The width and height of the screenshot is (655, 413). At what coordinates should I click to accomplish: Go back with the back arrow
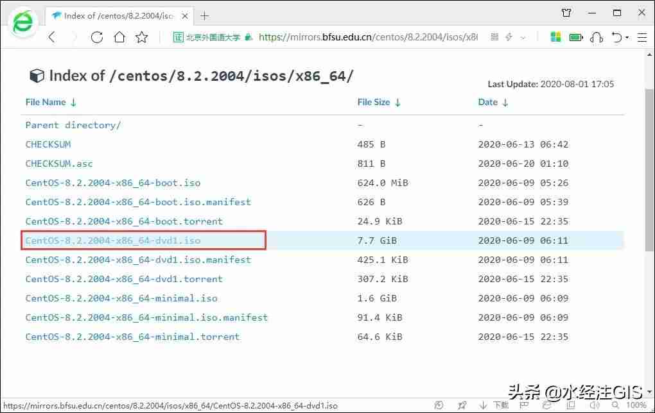point(52,37)
